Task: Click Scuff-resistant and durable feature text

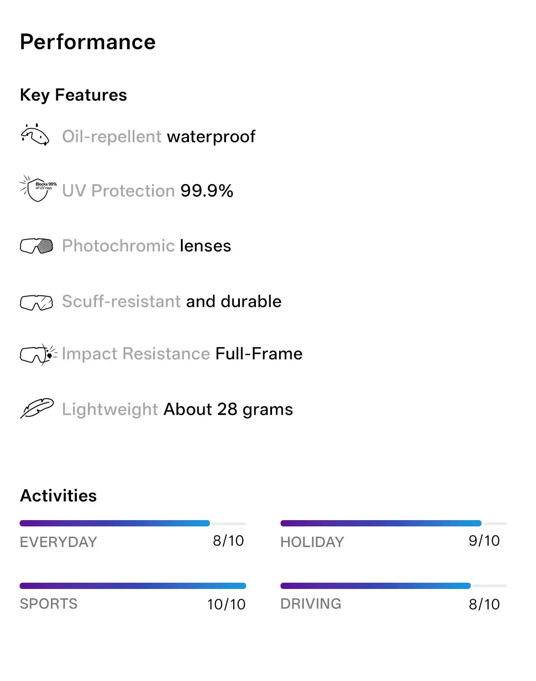Action: tap(172, 302)
